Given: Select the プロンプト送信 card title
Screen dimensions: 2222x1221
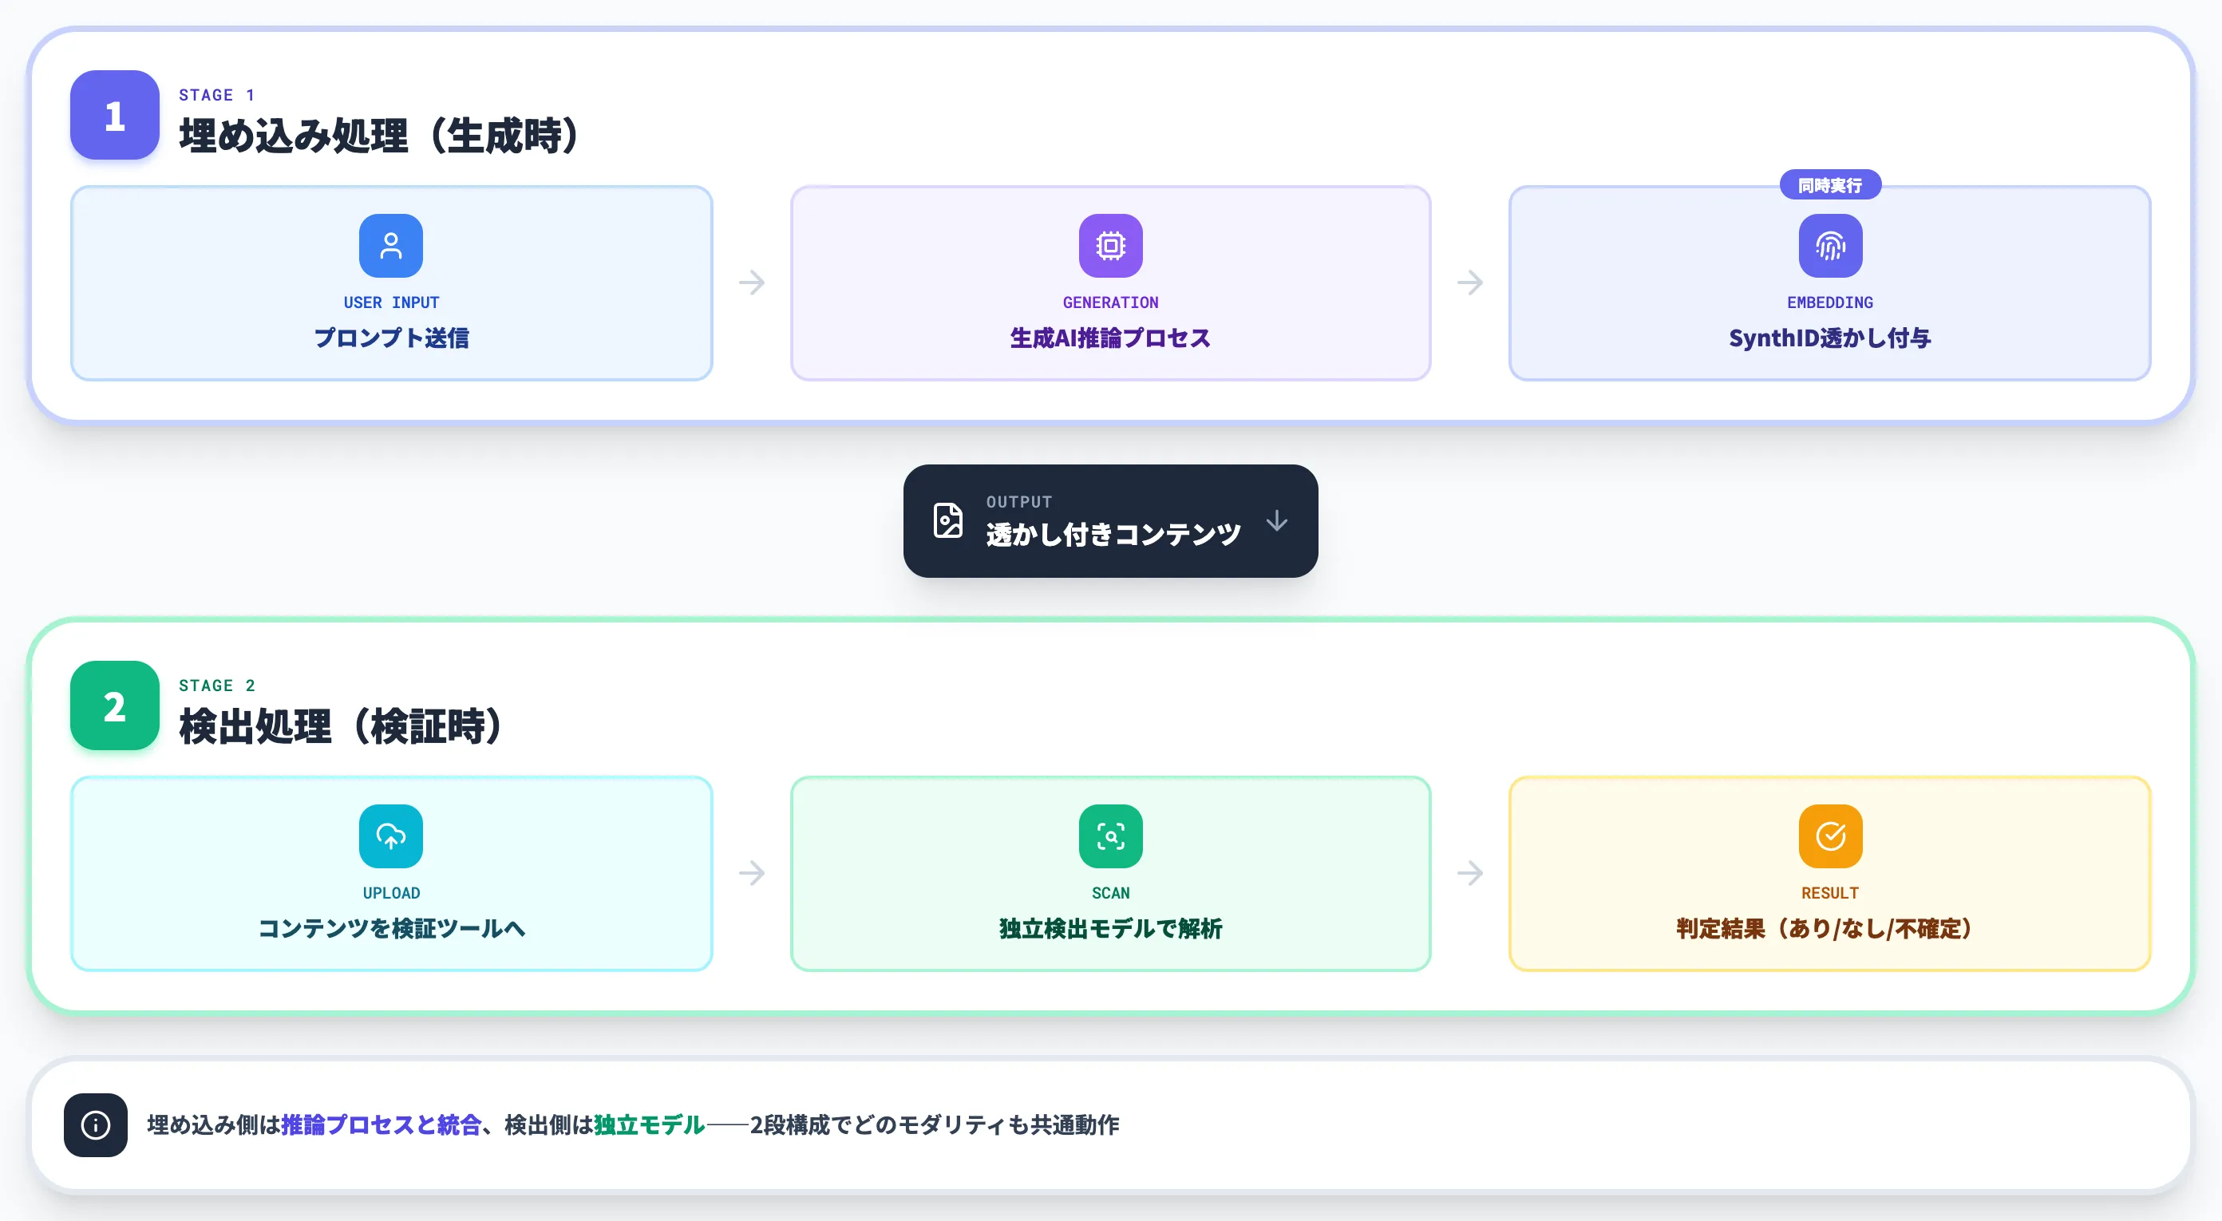Looking at the screenshot, I should pos(391,338).
